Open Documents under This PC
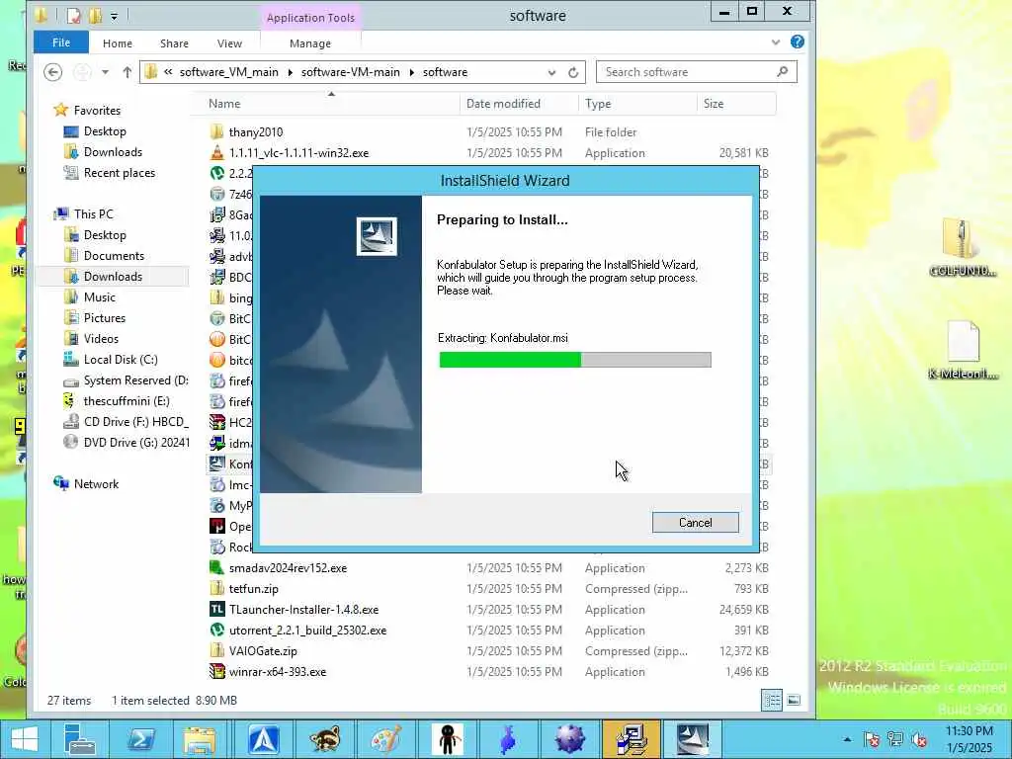Screen dimensions: 1012x759 click(x=114, y=256)
